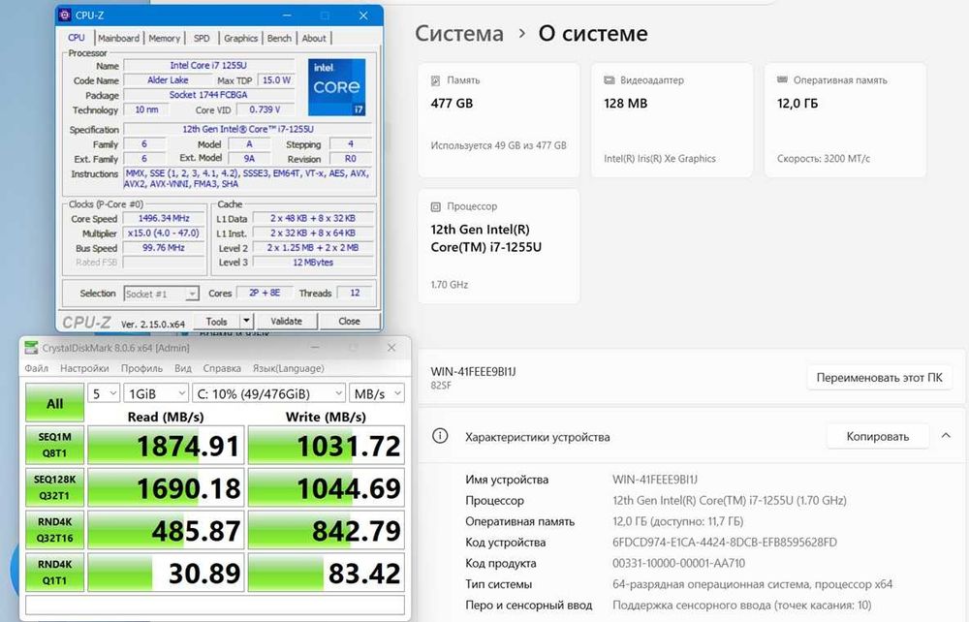The image size is (969, 622).
Task: Click the storage icon on the Память card
Action: pyautogui.click(x=436, y=80)
